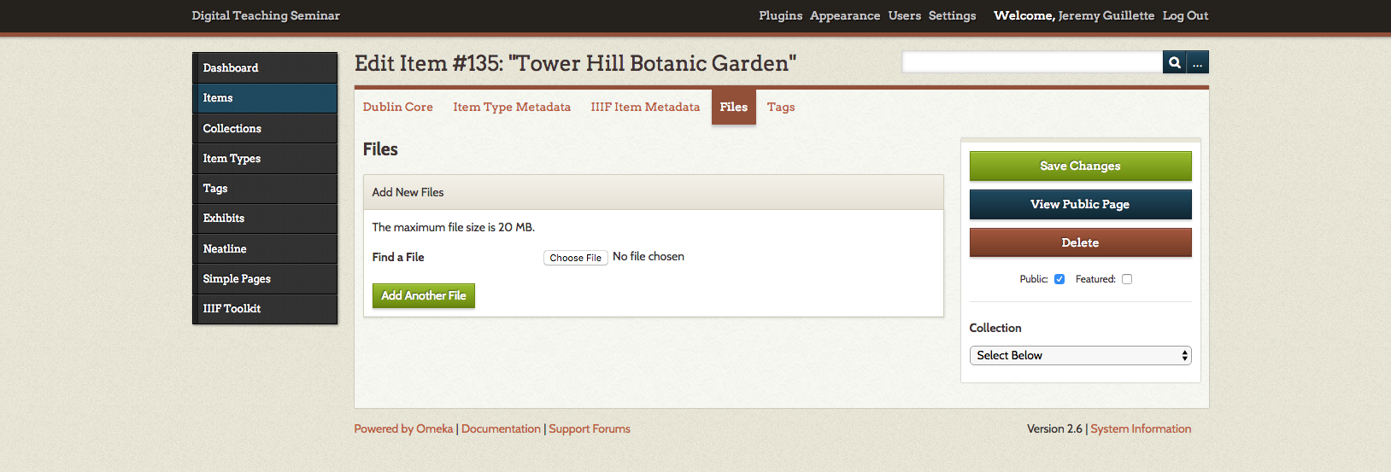Click the Add New Files heading
Viewport: 1391px width, 472px height.
click(x=408, y=192)
